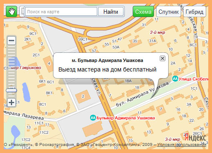
Task: Click the '3-й мкр' district label
Action: [x=172, y=139]
